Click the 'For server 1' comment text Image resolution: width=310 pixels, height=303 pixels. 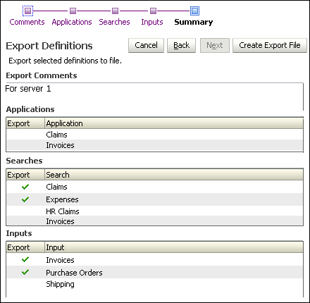coord(28,89)
